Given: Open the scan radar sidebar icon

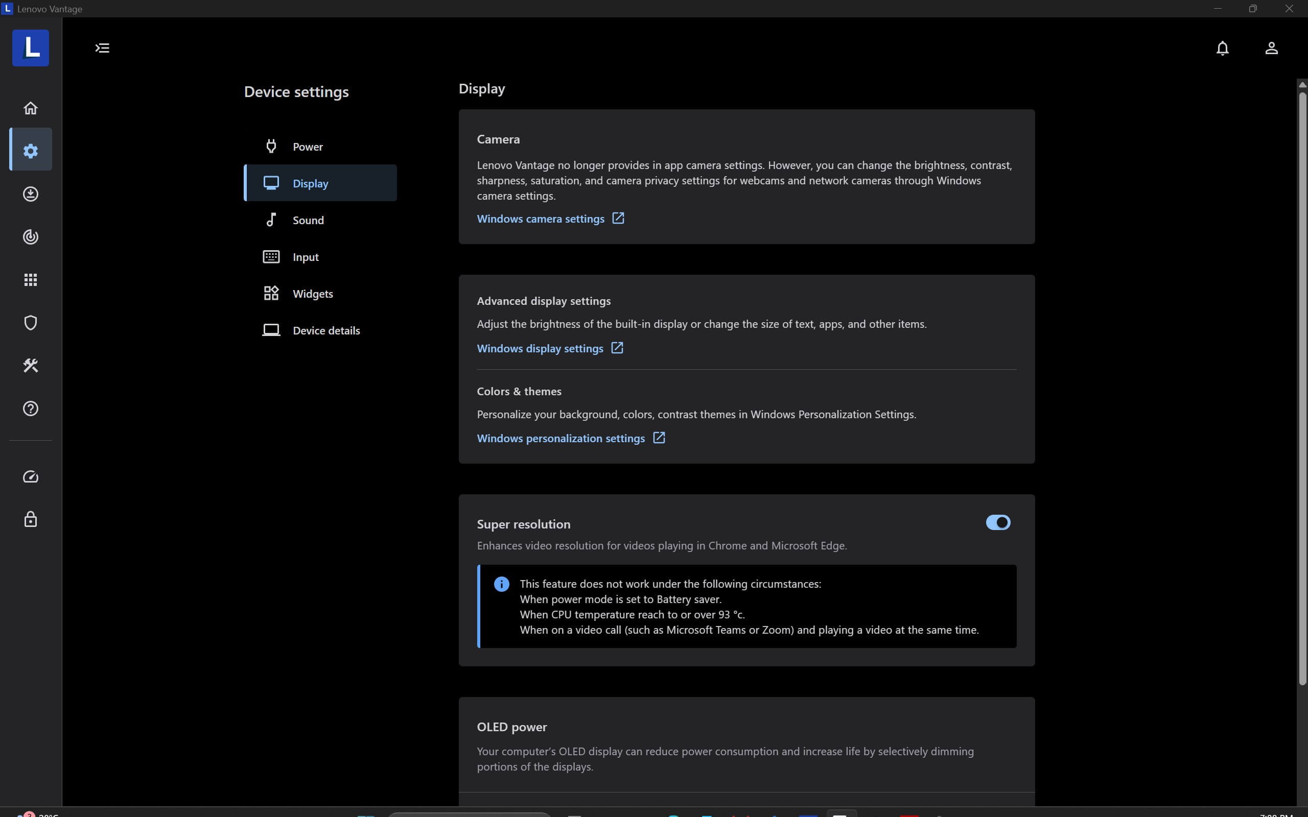Looking at the screenshot, I should [30, 236].
